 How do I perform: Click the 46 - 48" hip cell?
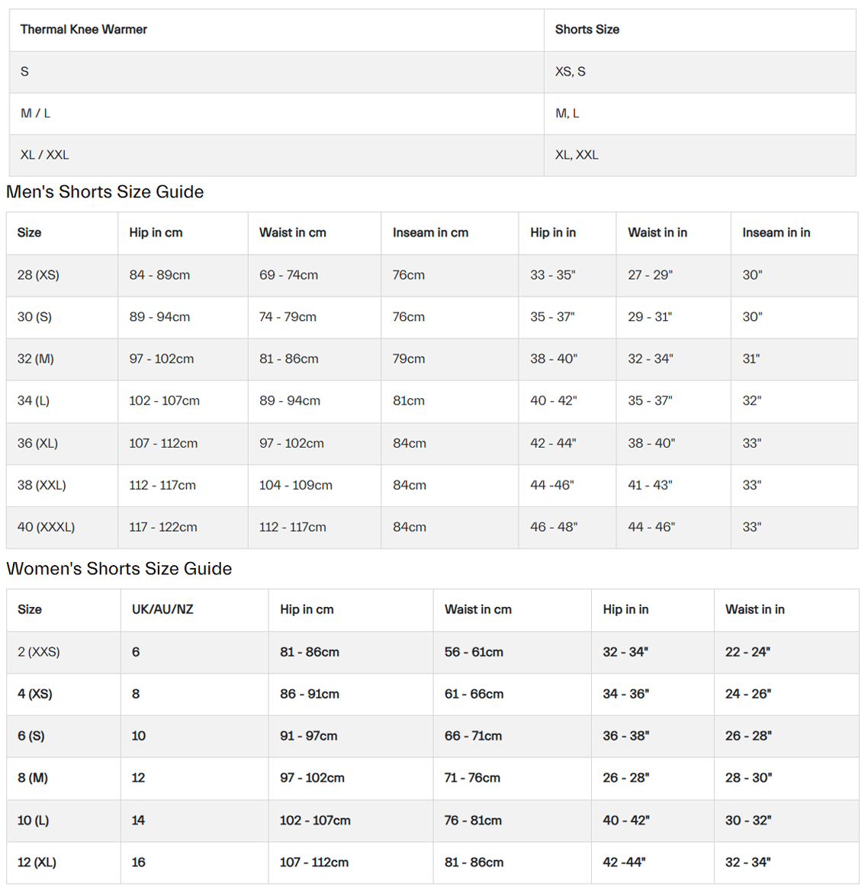(x=554, y=527)
